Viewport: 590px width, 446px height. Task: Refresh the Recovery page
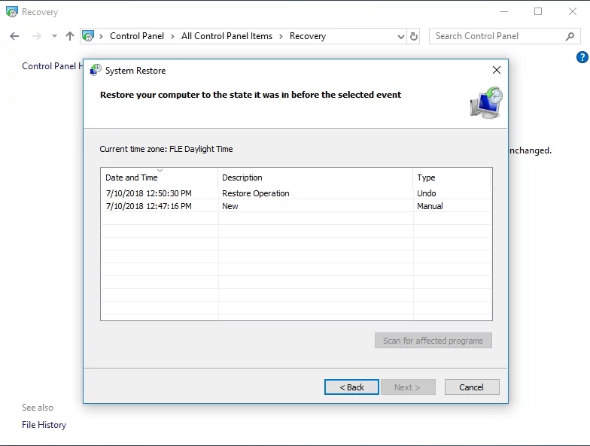(x=414, y=36)
